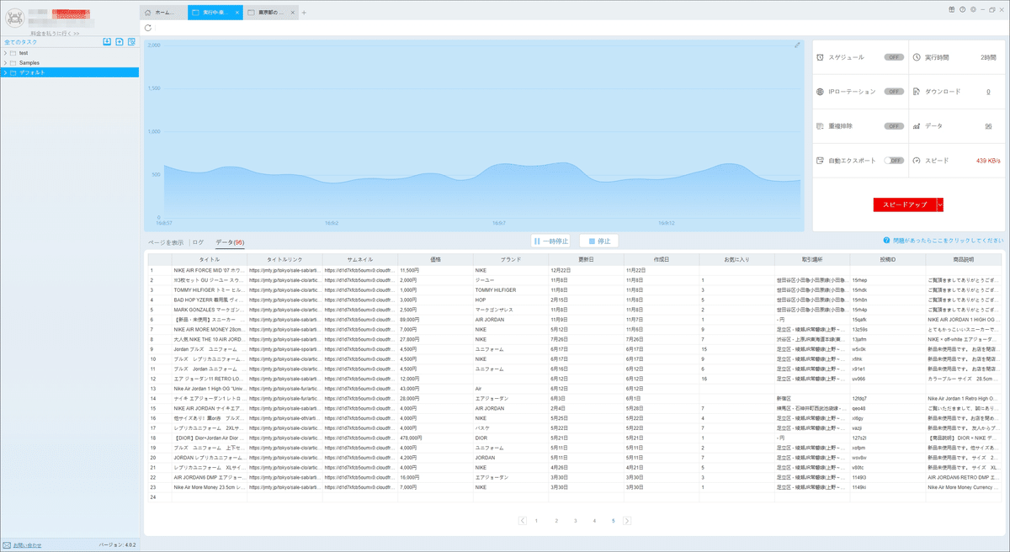Go to previous page arrow in pagination
Screen dimensions: 1010x552
[x=523, y=521]
